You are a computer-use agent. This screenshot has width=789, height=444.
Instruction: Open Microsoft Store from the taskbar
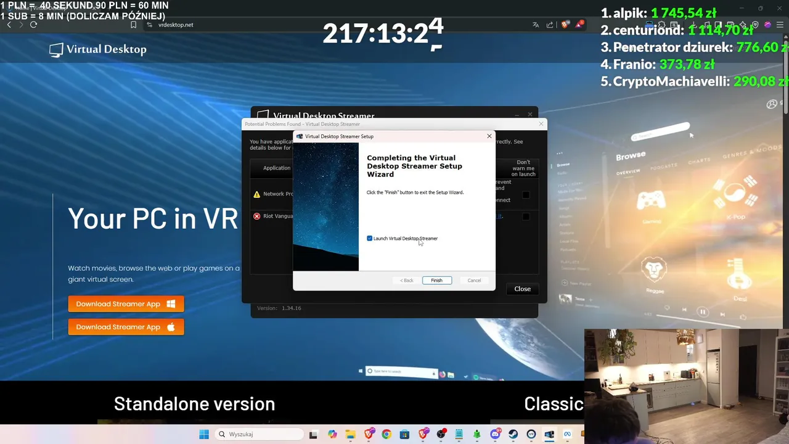pos(404,434)
